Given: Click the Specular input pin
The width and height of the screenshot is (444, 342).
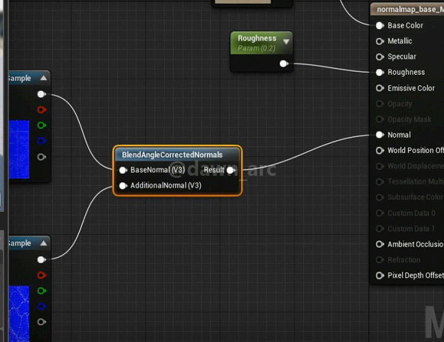Looking at the screenshot, I should (380, 56).
